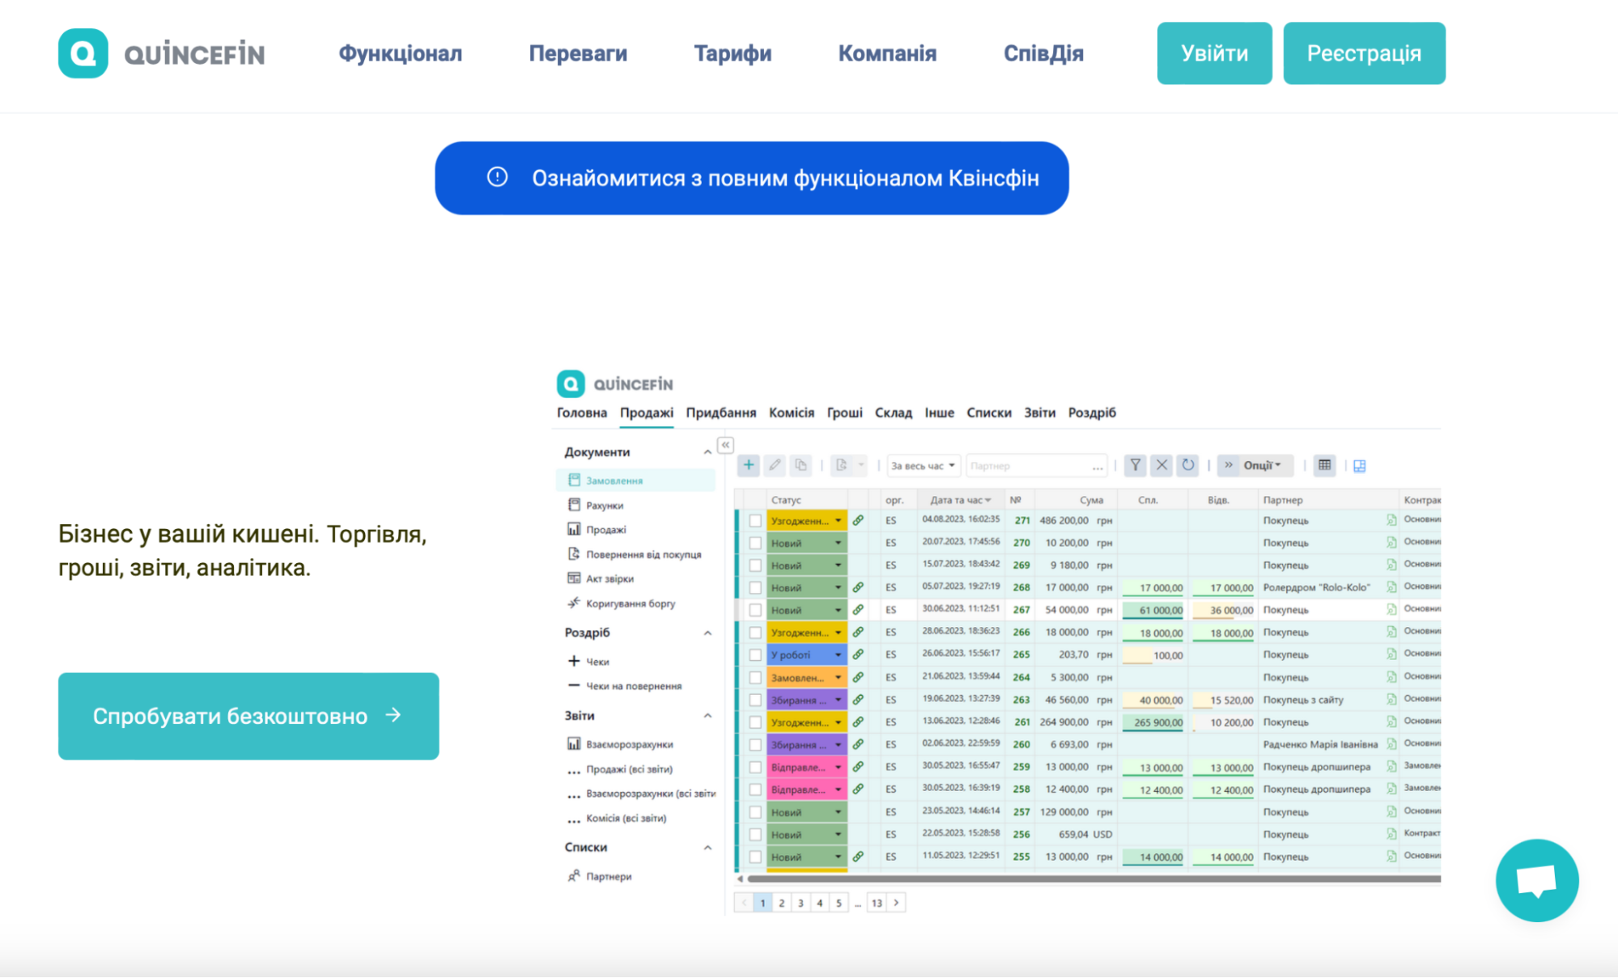This screenshot has height=978, width=1618.
Task: Open Взаєморозрахунки report with chart icon
Action: [x=621, y=744]
